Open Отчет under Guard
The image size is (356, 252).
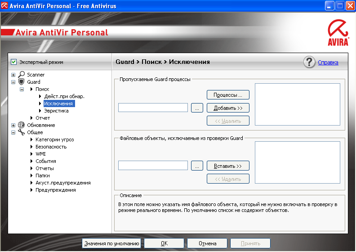tap(43, 118)
